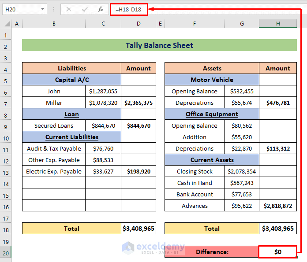307x262 pixels.
Task: Select the $476,781 cell
Action: (278, 103)
